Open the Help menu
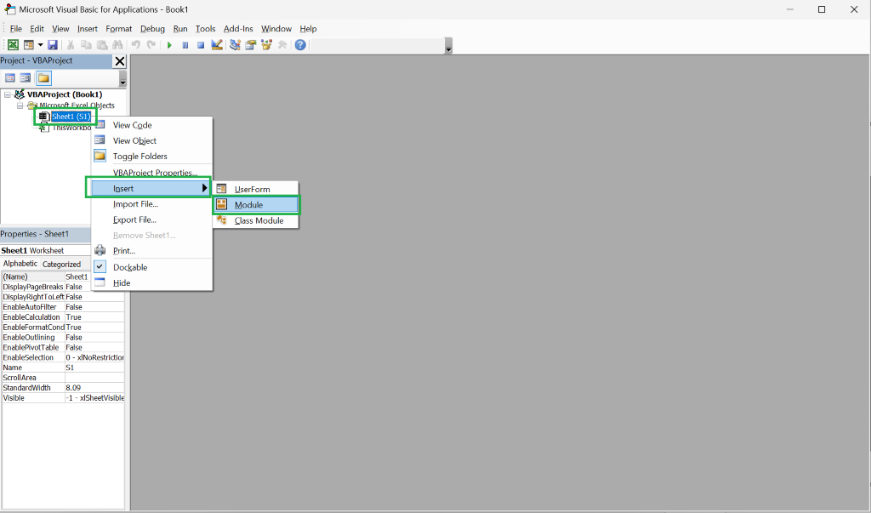871x513 pixels. (308, 29)
